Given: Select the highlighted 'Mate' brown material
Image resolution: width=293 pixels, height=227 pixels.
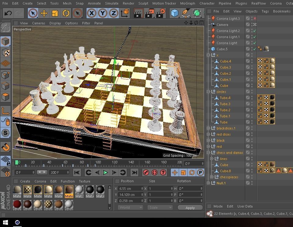Looking at the screenshot, I should coord(69,192).
